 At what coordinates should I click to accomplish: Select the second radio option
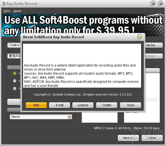click(x=15, y=81)
